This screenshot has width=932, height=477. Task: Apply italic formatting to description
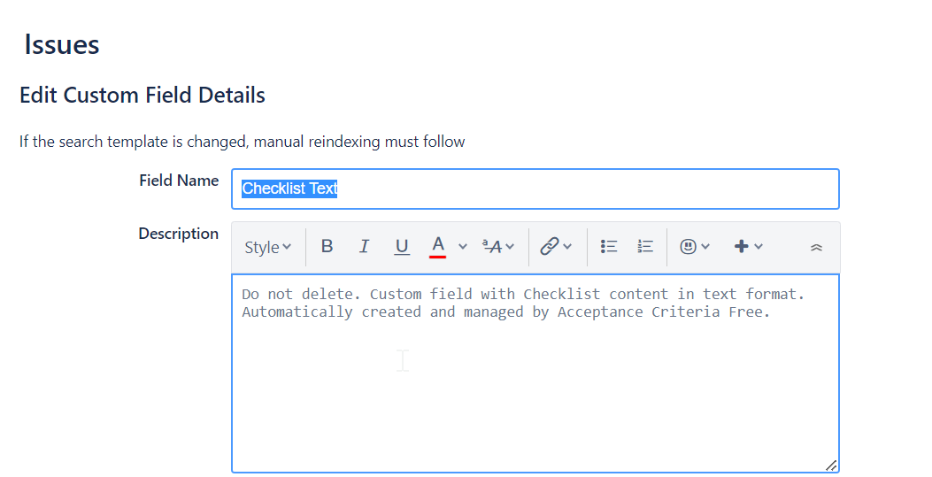pos(364,247)
